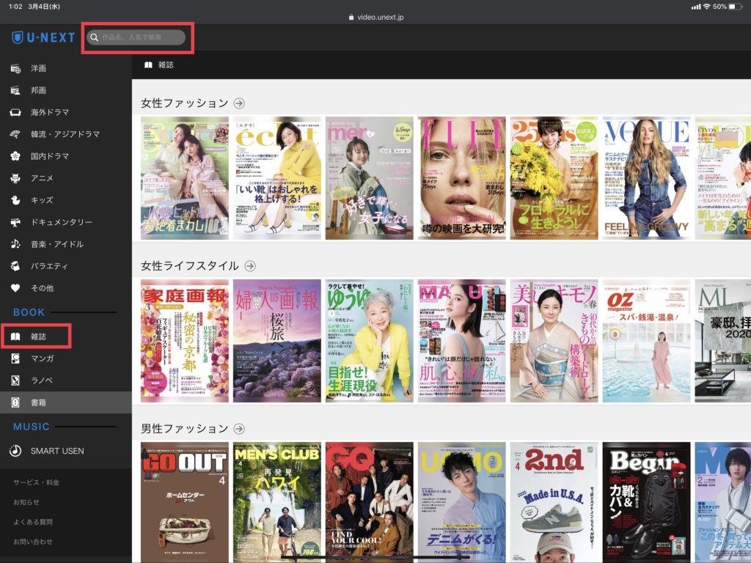
Task: Click the 雑誌 open book icon in the sidebar
Action: [x=15, y=336]
